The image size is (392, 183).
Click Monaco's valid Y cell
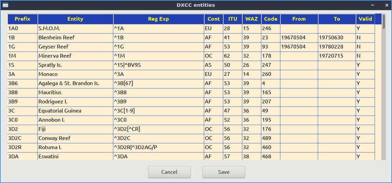pos(365,74)
